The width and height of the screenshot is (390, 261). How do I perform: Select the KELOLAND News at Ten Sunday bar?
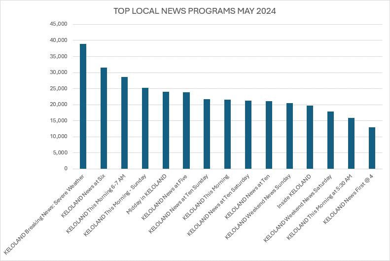click(207, 134)
